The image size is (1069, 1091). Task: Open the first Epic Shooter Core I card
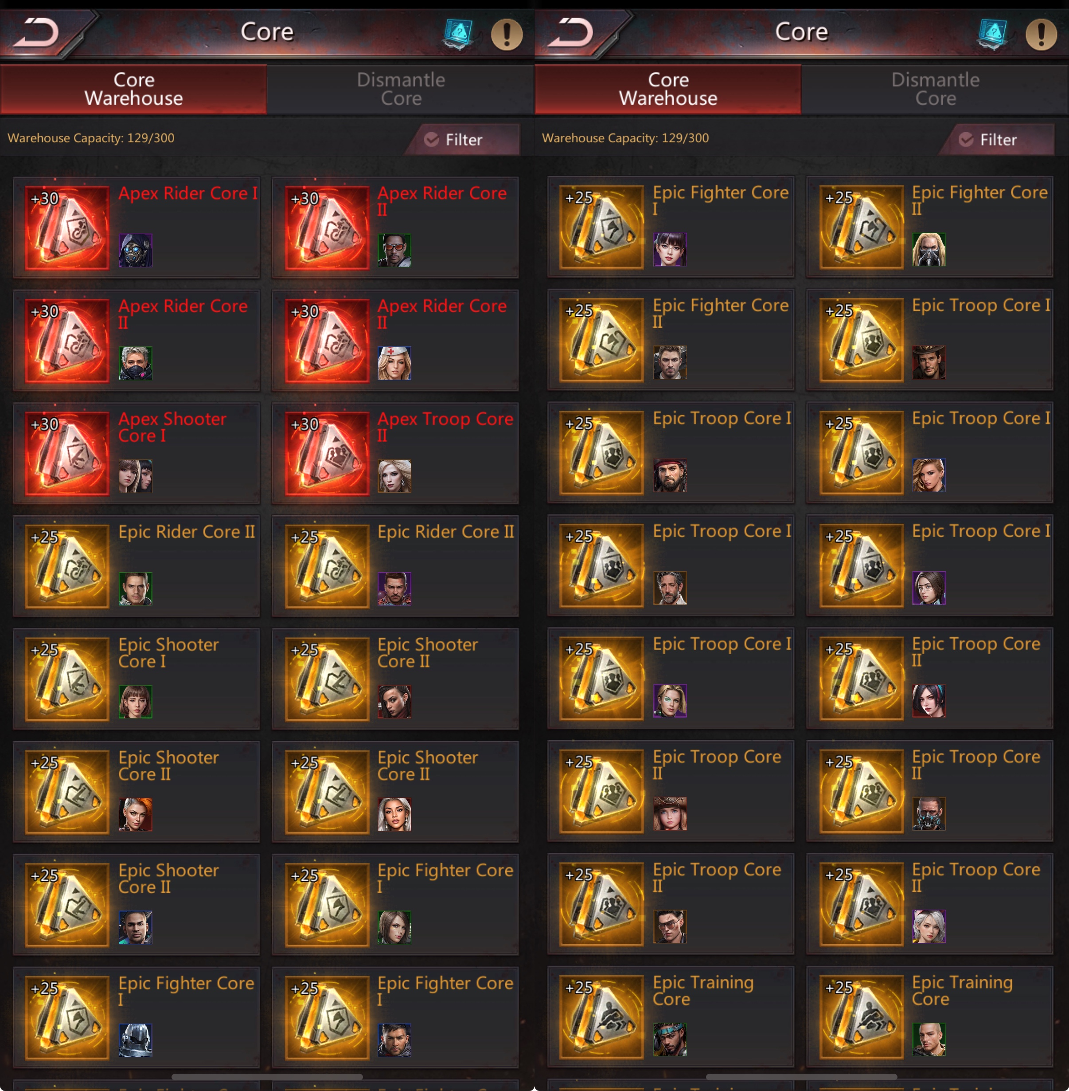pyautogui.click(x=137, y=679)
